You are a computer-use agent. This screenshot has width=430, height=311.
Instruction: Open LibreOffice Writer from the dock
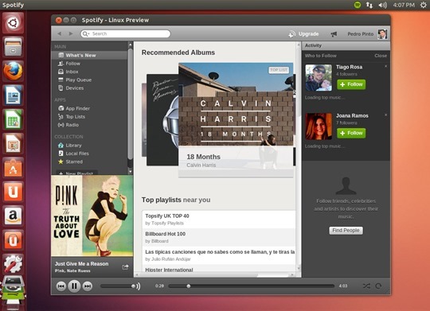(14, 95)
